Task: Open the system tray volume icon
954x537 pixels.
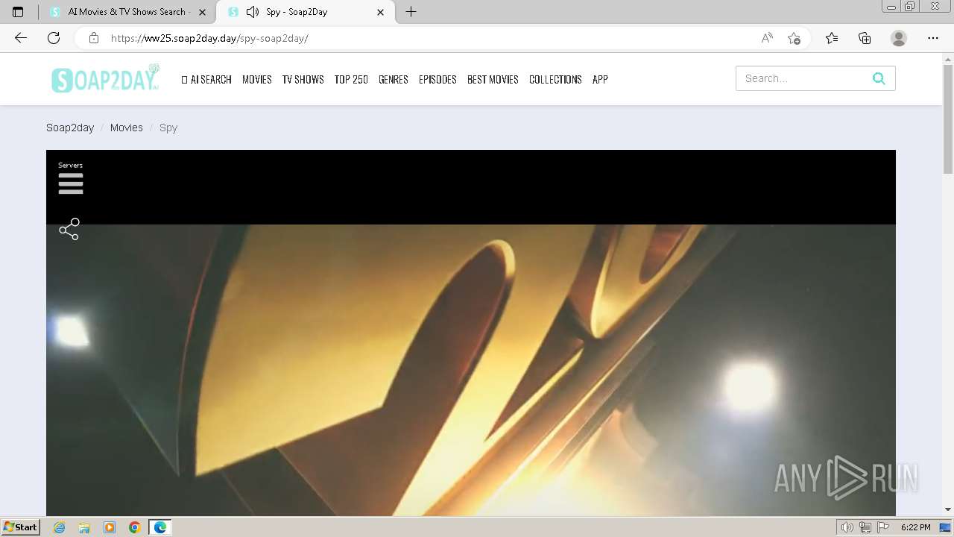Action: (847, 527)
